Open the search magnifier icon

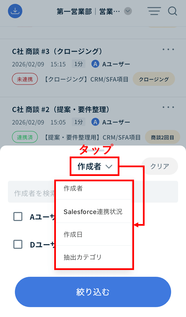(172, 11)
